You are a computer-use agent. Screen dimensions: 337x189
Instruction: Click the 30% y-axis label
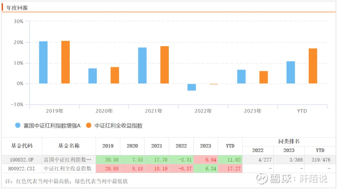[x=18, y=22]
